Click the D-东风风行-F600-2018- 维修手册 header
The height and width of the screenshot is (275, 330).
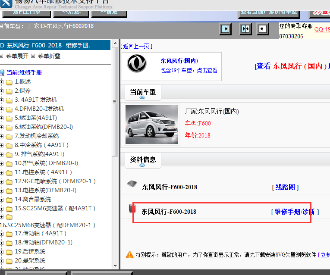(55, 45)
